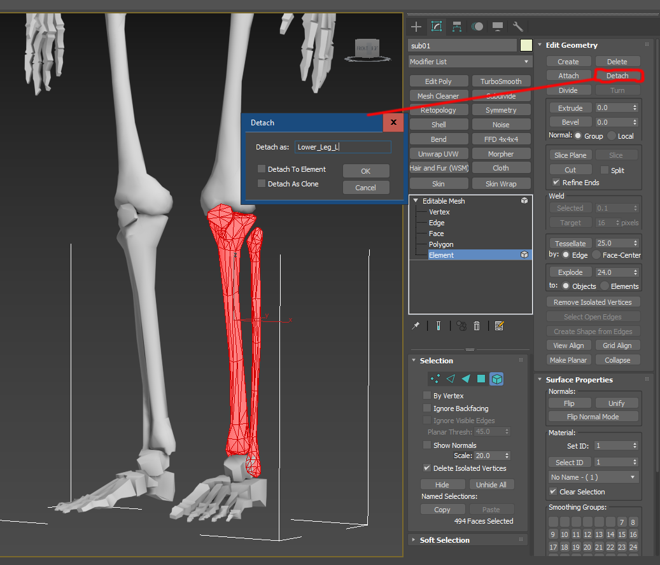This screenshot has width=660, height=565.
Task: Click the object color swatch near sub01
Action: pos(526,45)
